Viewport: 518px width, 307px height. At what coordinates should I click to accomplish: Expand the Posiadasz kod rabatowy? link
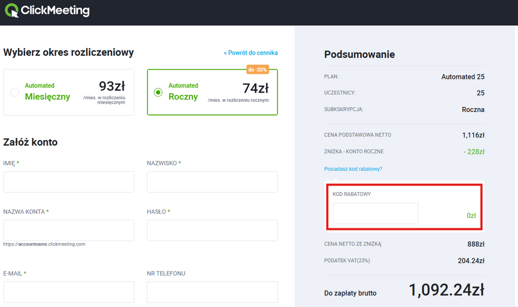(353, 169)
